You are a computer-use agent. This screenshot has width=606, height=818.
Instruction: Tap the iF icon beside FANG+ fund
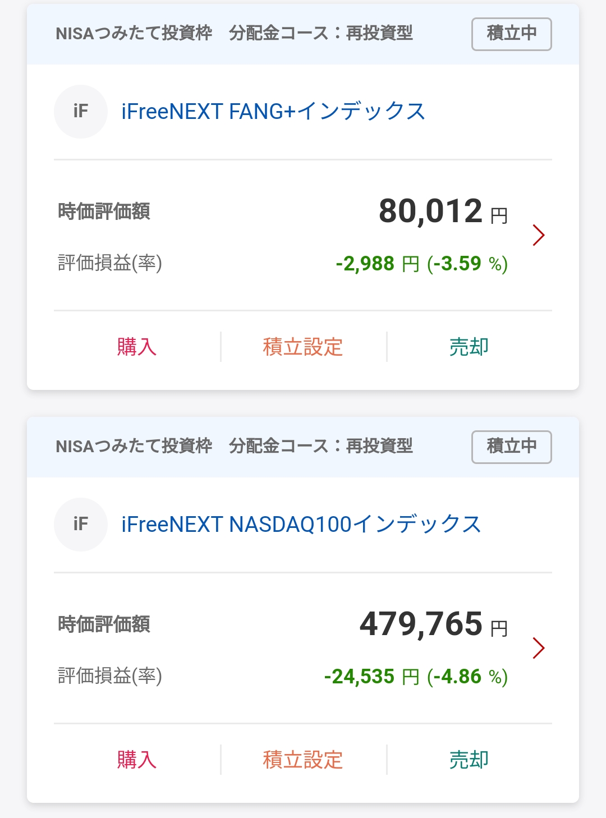(80, 111)
